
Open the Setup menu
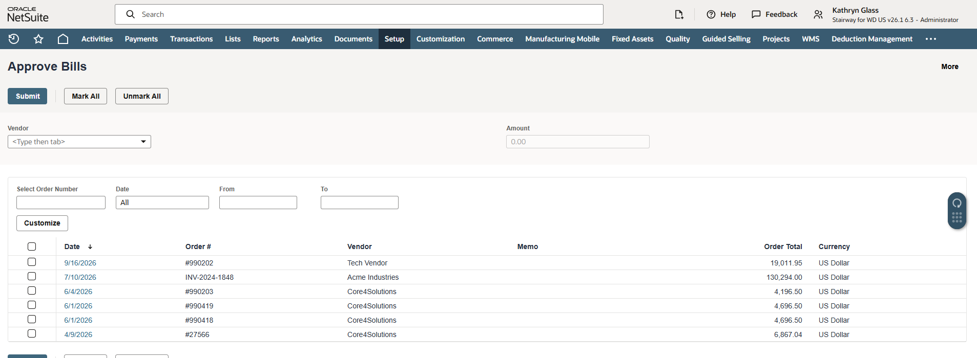point(394,39)
